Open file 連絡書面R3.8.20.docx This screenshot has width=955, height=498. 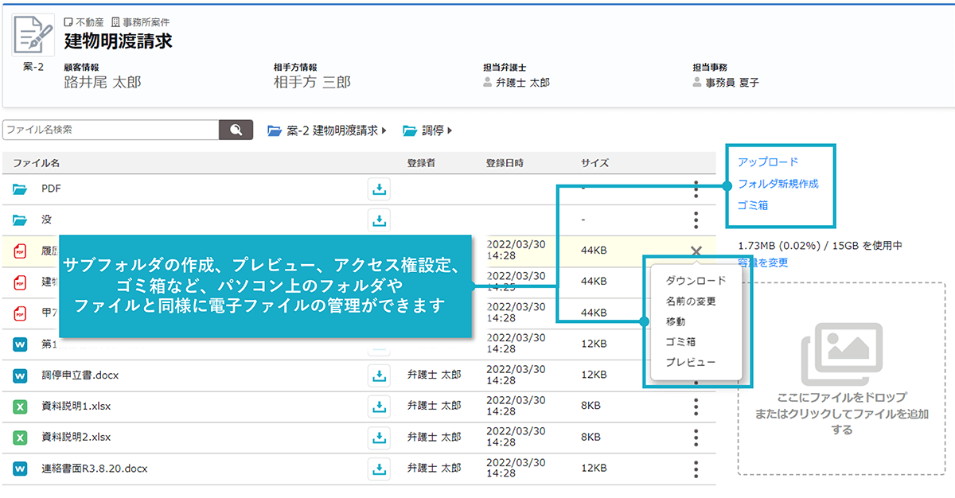pos(94,469)
